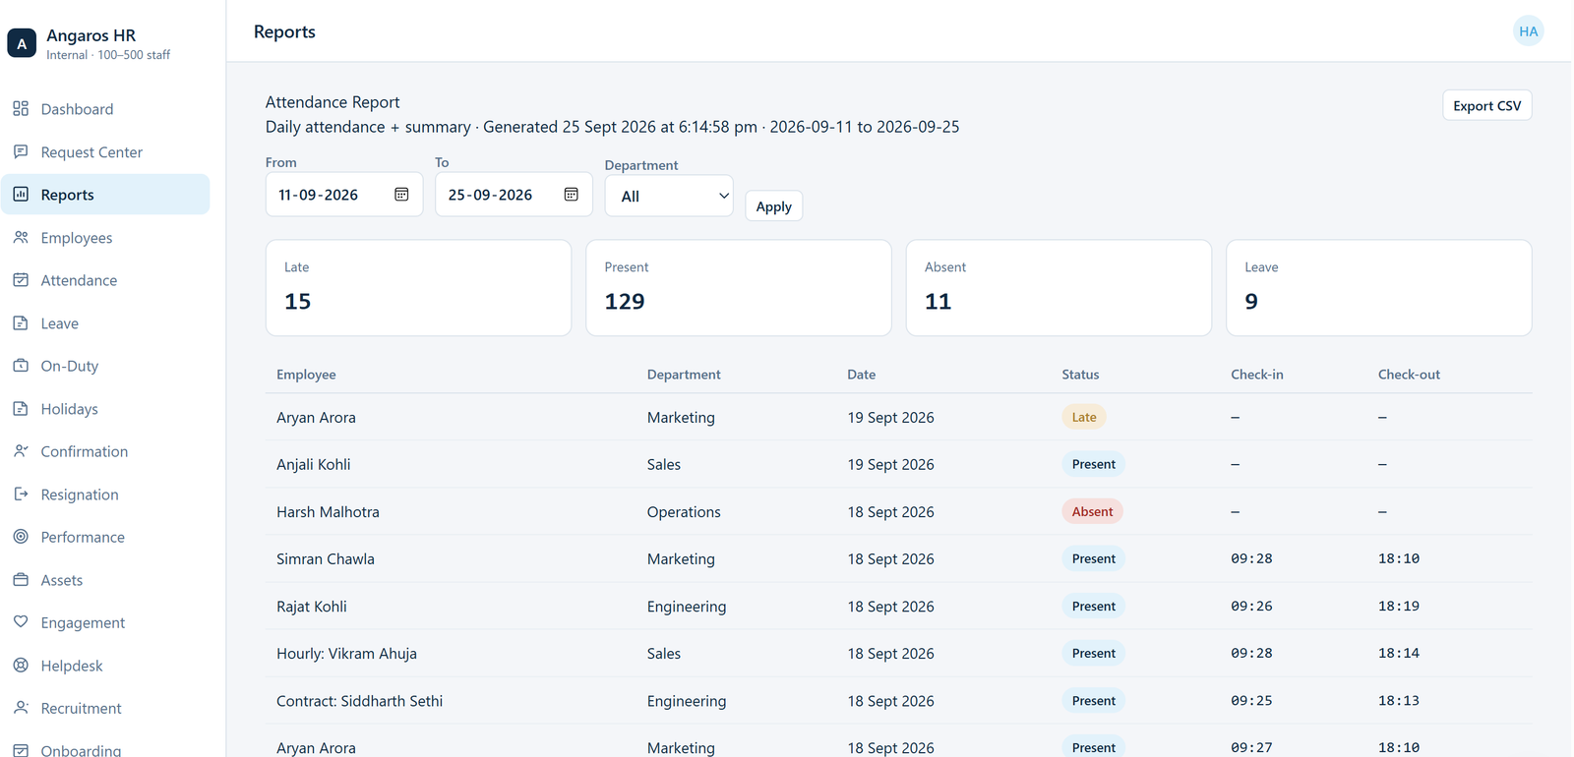Screen dimensions: 1574x757
Task: Click the Export CSV button
Action: (1486, 105)
